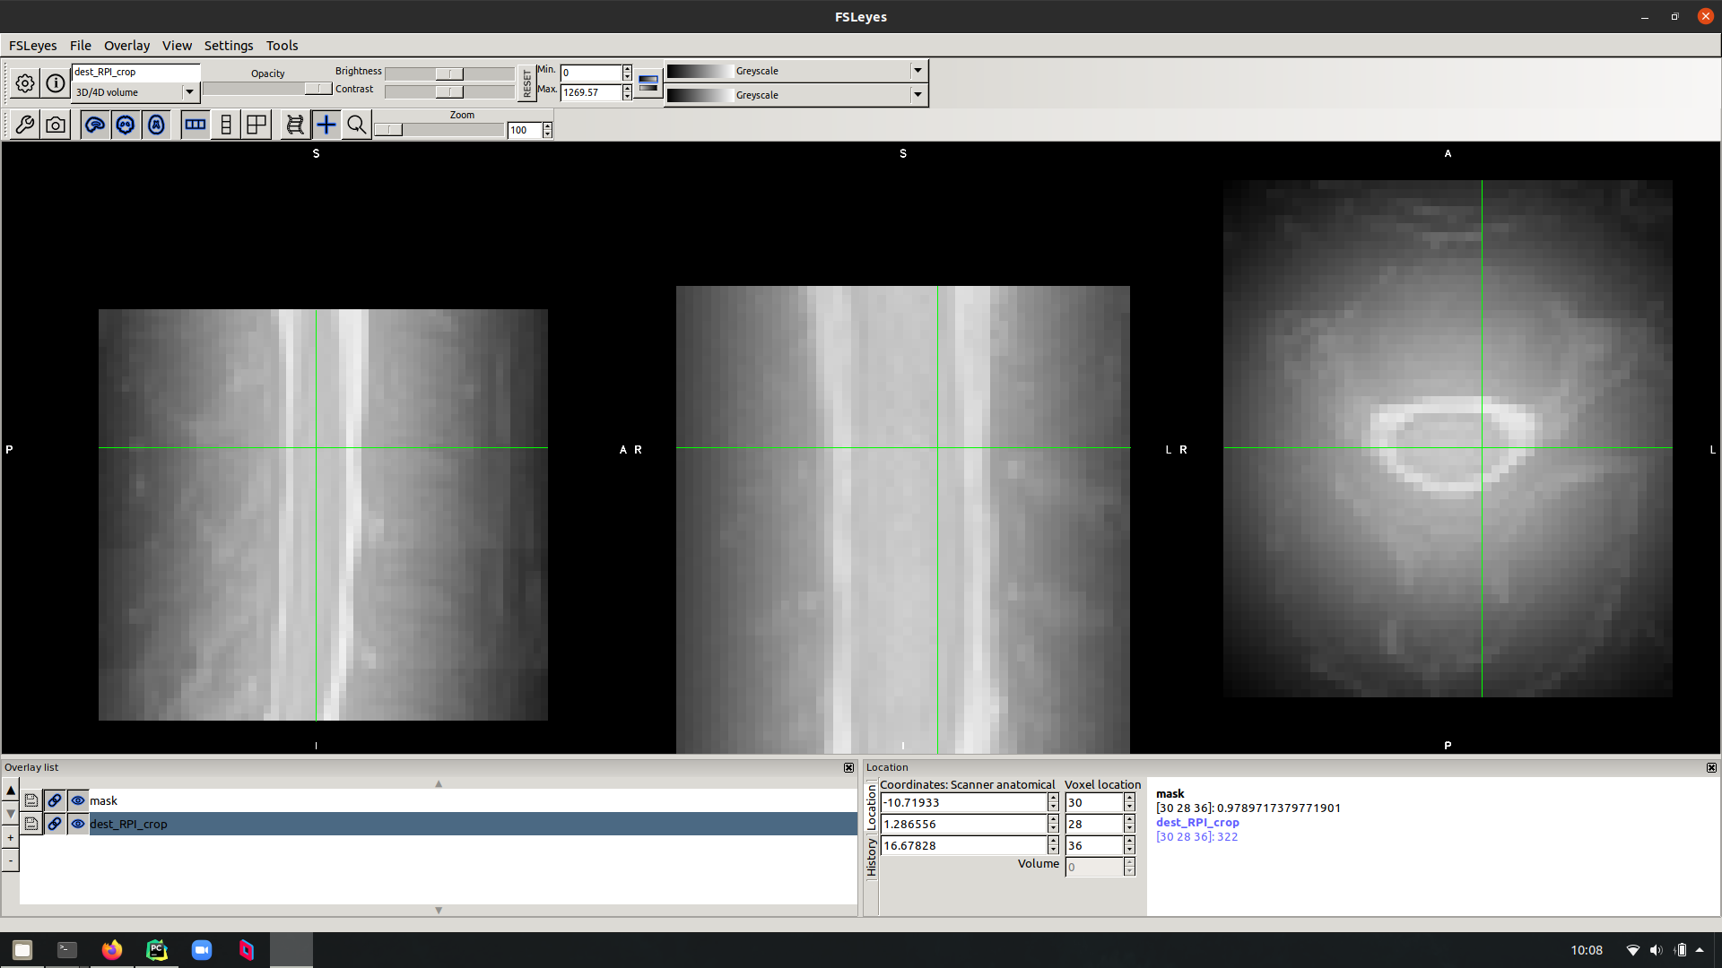Viewport: 1722px width, 968px height.
Task: Open Firefox from the taskbar
Action: click(112, 950)
